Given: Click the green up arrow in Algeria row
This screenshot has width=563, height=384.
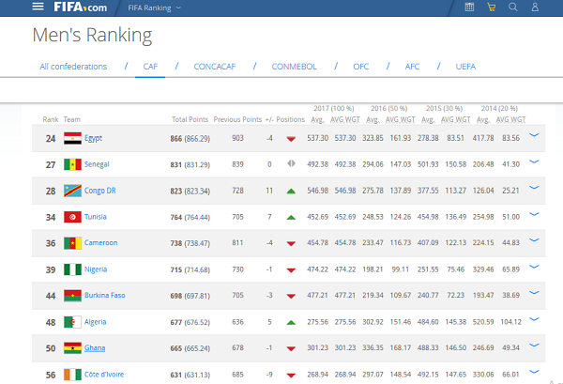Looking at the screenshot, I should point(291,323).
